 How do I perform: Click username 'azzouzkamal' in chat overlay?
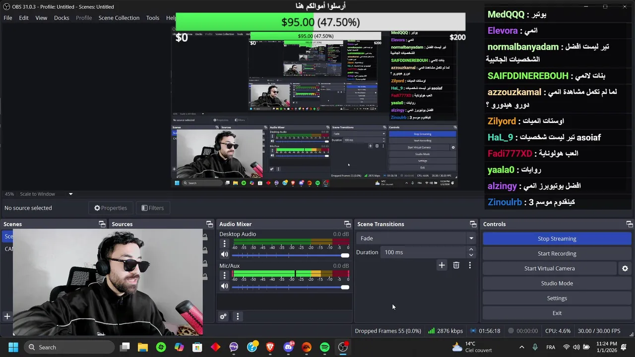pos(514,92)
